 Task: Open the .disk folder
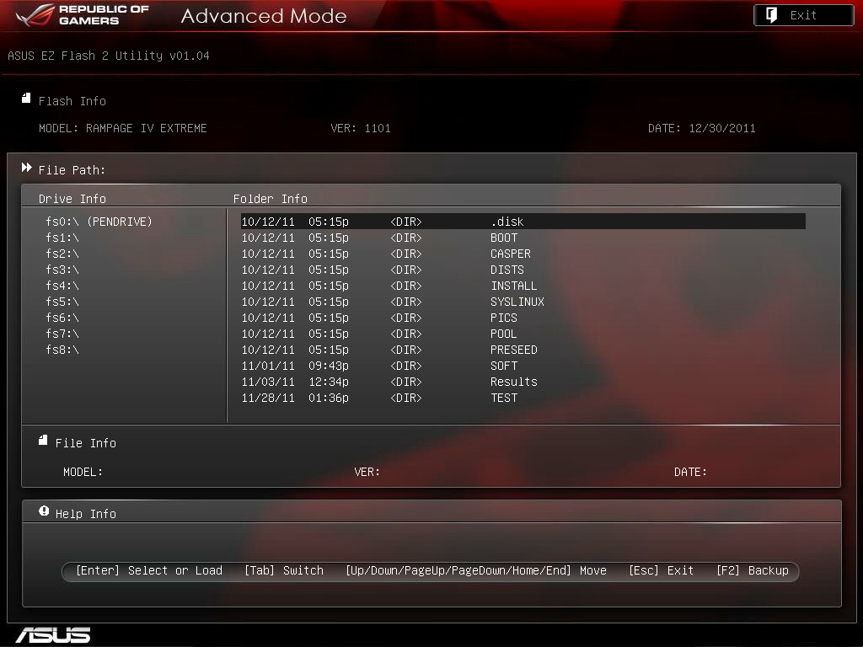pyautogui.click(x=523, y=222)
